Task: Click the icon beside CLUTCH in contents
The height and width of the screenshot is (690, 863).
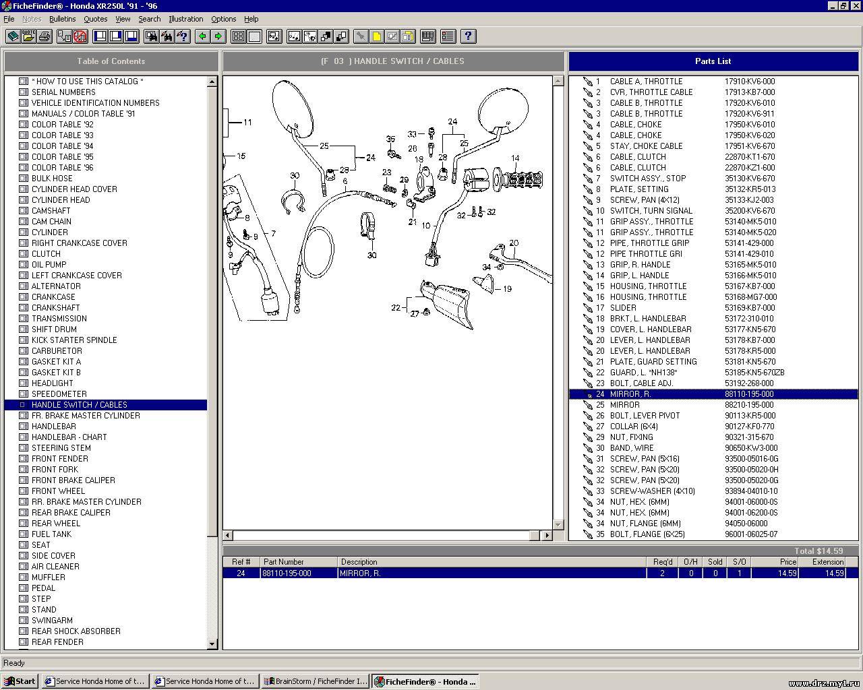Action: point(24,254)
